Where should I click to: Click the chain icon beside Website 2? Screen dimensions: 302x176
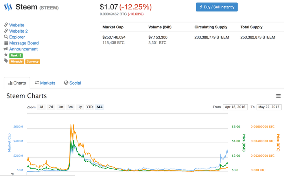pyautogui.click(x=6, y=31)
